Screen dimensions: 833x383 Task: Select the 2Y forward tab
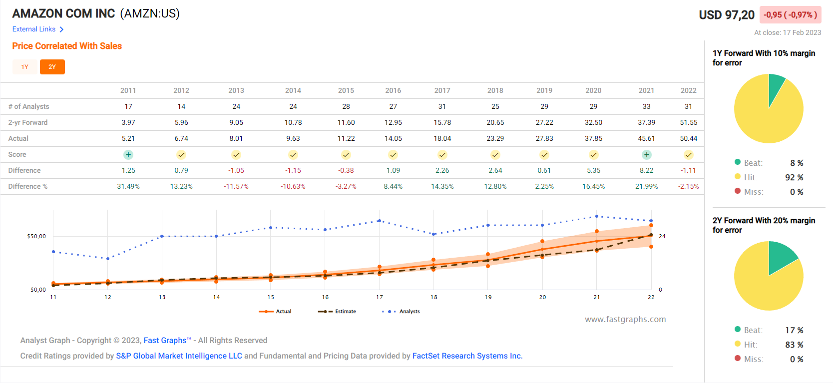52,67
